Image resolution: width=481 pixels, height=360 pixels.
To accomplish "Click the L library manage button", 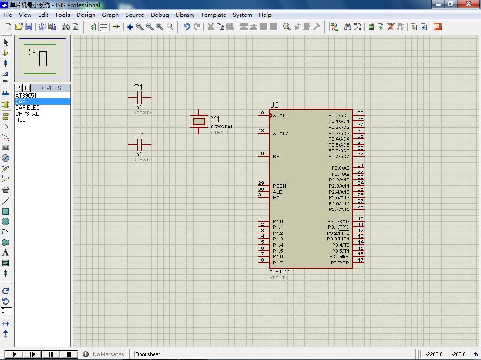I will (x=26, y=88).
